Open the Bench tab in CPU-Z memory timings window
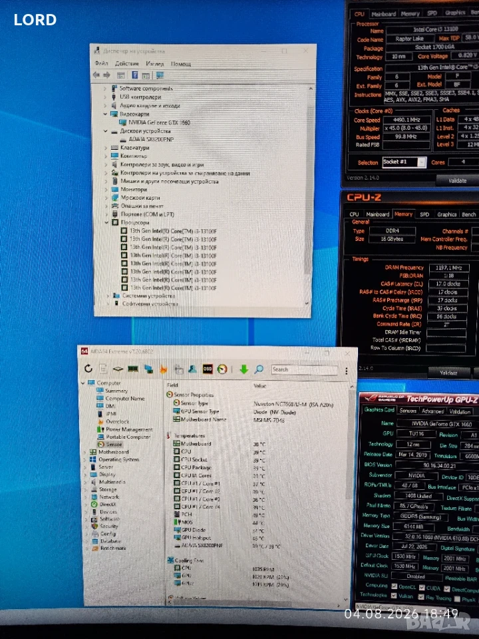 [468, 214]
